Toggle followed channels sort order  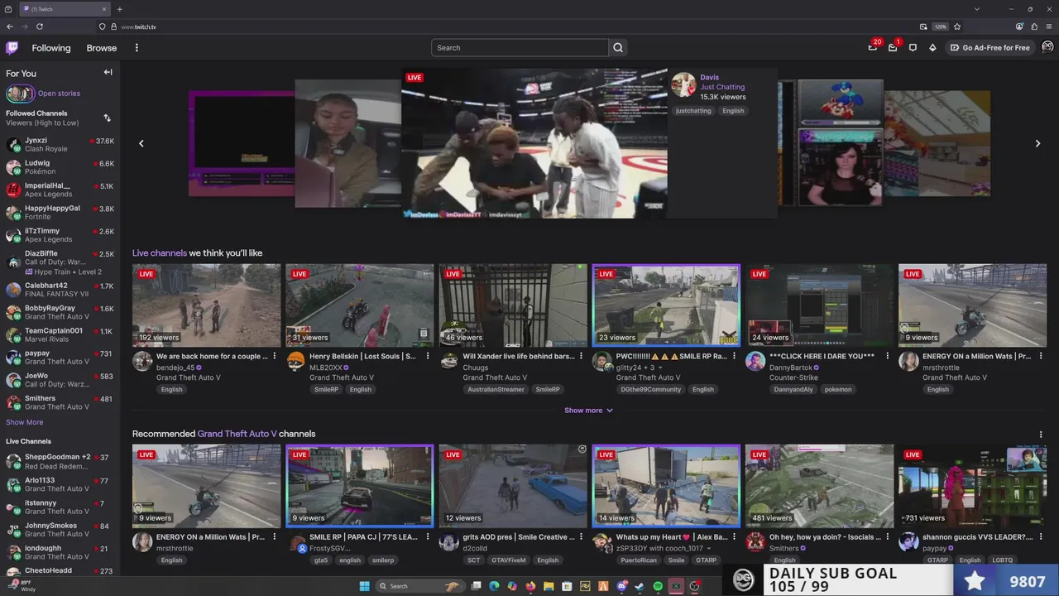click(107, 118)
